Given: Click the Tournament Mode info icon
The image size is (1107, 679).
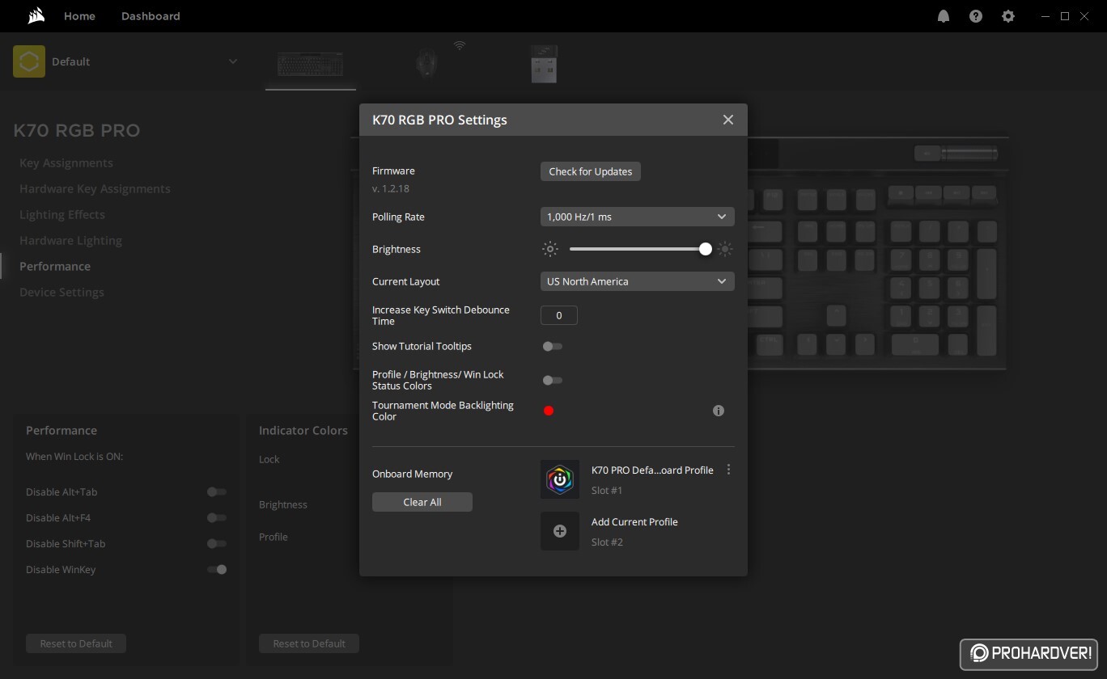Looking at the screenshot, I should point(719,411).
